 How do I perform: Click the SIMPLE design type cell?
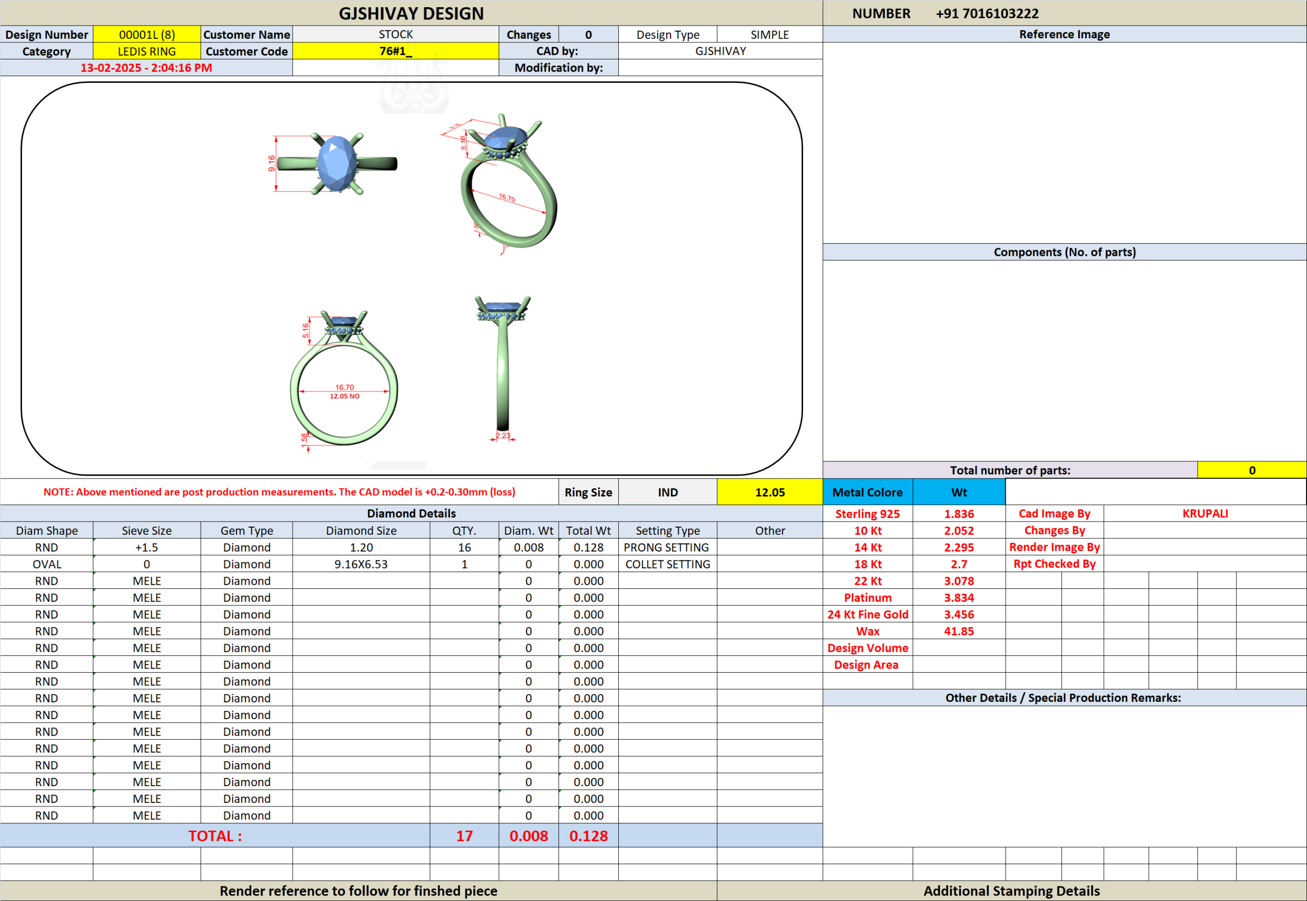click(x=769, y=34)
